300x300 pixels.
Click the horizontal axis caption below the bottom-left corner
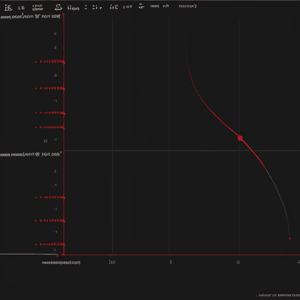coord(61,262)
